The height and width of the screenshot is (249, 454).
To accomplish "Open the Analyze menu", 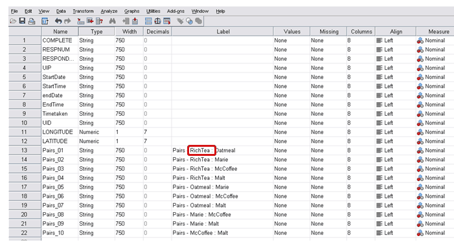I will [x=109, y=11].
